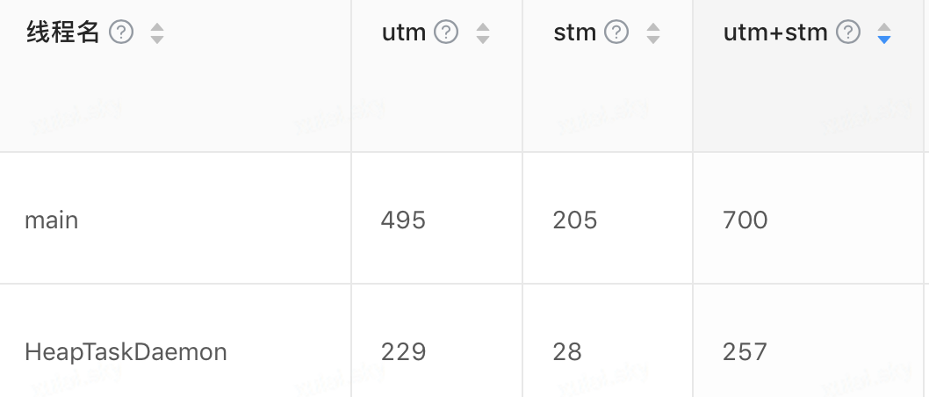Click HeapTaskDaemon's utm value 229
The width and height of the screenshot is (929, 397).
click(x=403, y=352)
